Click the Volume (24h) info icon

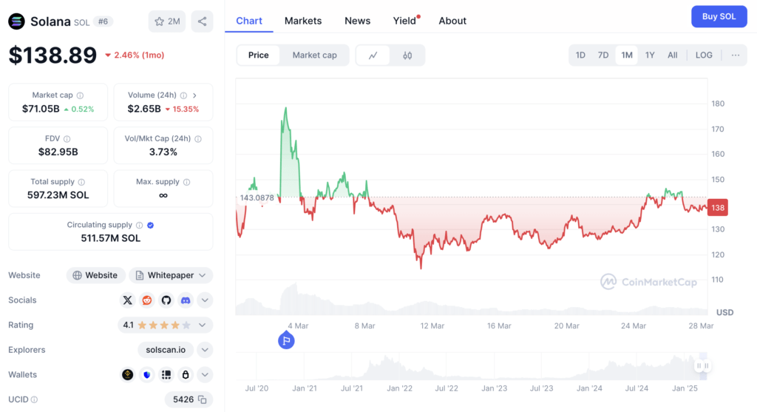[x=183, y=95]
